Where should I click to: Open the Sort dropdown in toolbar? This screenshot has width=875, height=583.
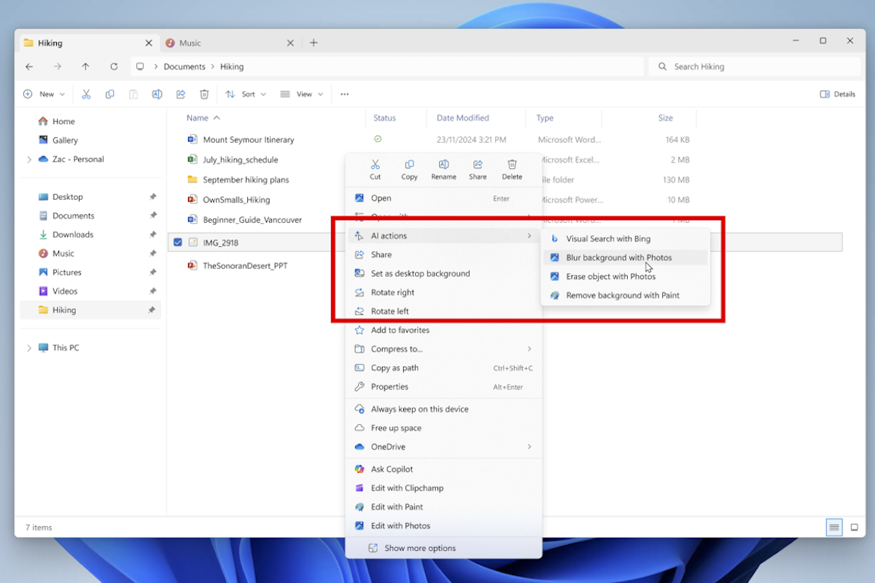coord(246,94)
